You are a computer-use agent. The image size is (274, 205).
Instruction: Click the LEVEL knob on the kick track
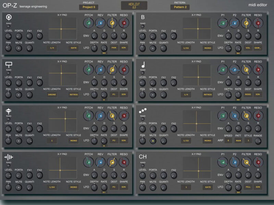click(x=9, y=36)
